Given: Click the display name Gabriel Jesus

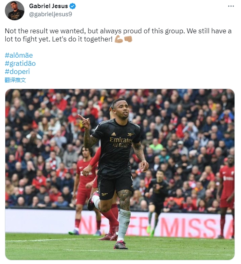Looking at the screenshot, I should tap(48, 6).
